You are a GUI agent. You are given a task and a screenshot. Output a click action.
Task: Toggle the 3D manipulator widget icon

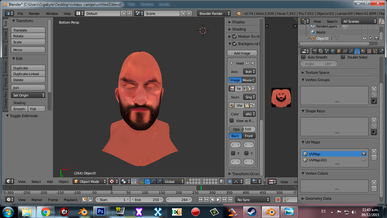tap(141, 181)
